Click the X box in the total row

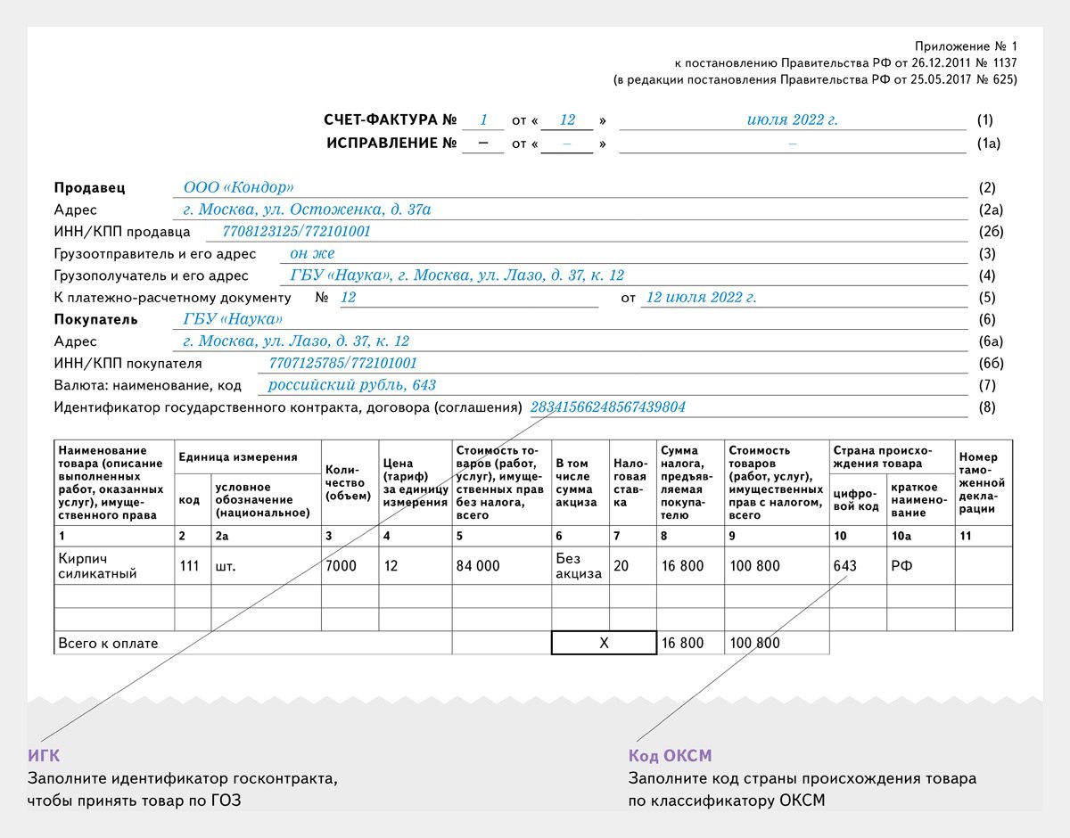tap(604, 643)
